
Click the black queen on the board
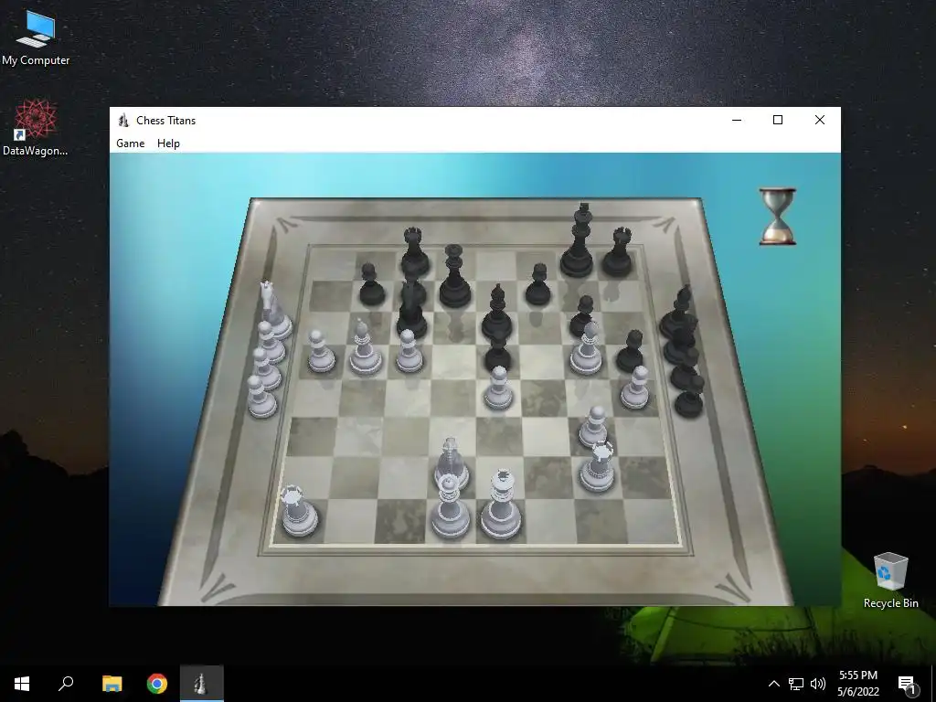[455, 276]
